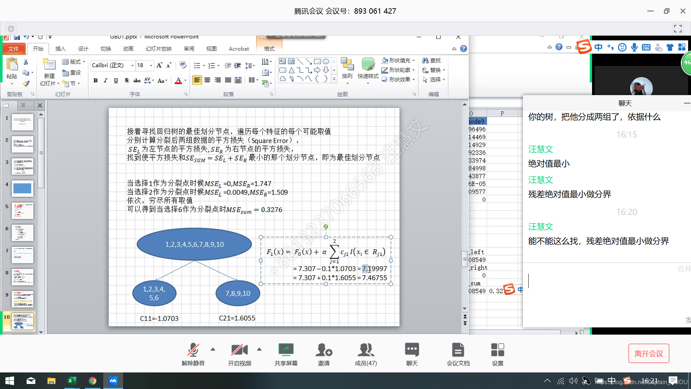Apply strikethrough to text
Viewport: 691px width, 389px height.
point(137,80)
